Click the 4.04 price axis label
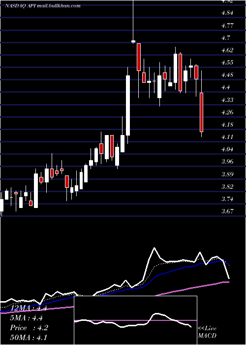The width and height of the screenshot is (246, 345). tap(227, 149)
